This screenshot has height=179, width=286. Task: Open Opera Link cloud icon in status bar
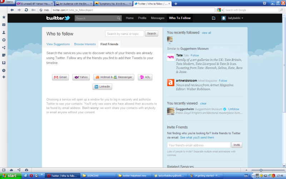click(x=11, y=170)
